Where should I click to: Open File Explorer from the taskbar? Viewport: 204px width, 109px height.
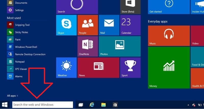pyautogui.click(x=104, y=105)
